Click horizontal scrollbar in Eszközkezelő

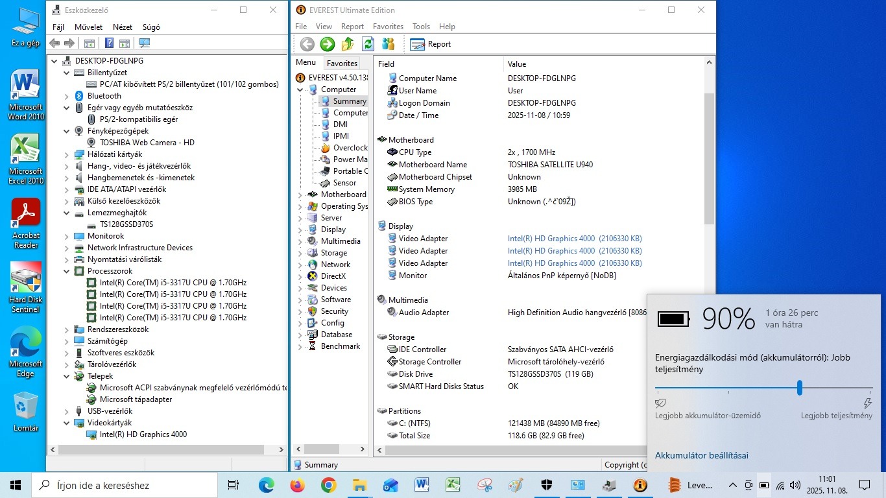point(161,449)
